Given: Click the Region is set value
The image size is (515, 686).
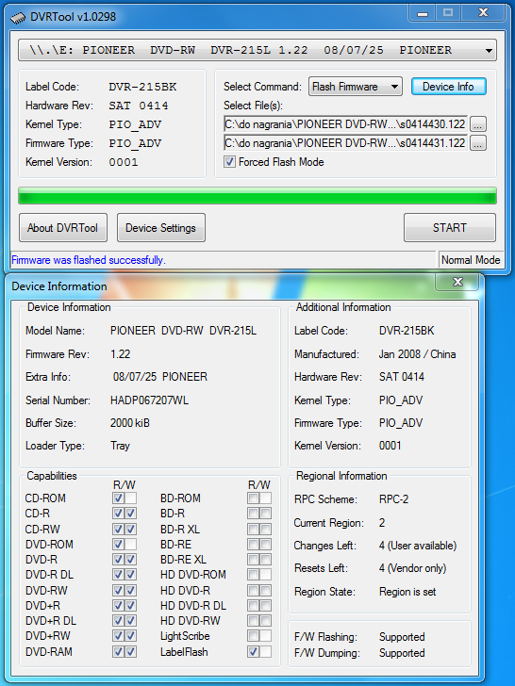Looking at the screenshot, I should click(407, 592).
